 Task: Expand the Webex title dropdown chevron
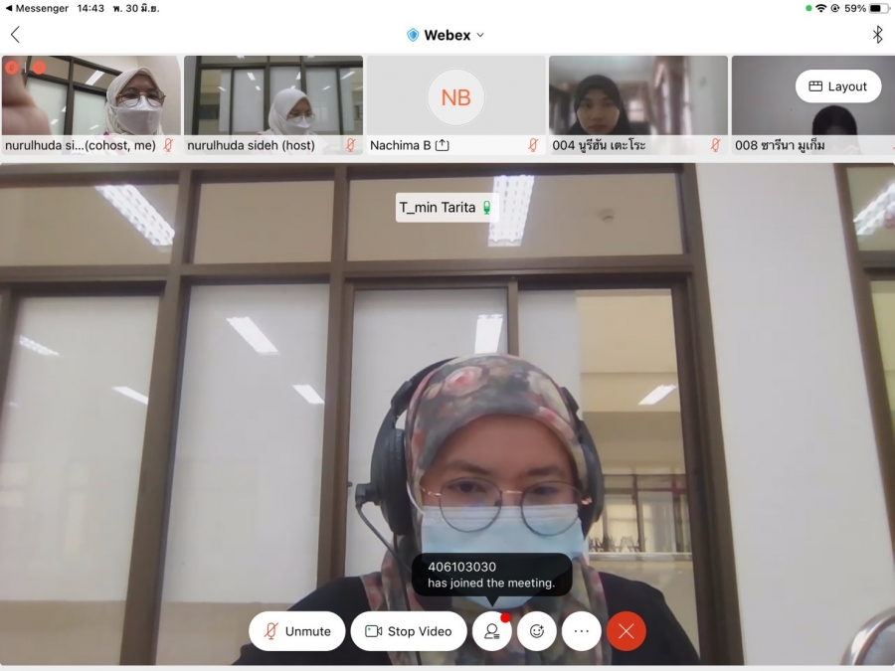480,35
